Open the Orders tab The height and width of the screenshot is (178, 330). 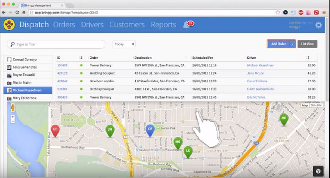point(64,25)
